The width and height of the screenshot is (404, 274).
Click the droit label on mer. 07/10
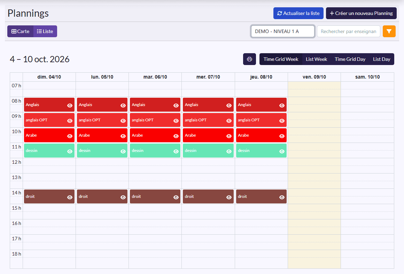tap(189, 196)
